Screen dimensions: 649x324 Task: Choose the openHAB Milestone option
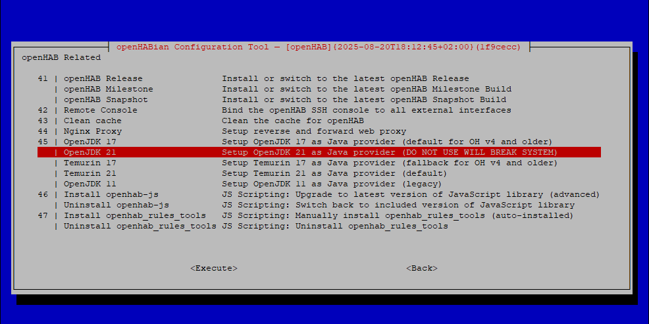click(319, 89)
